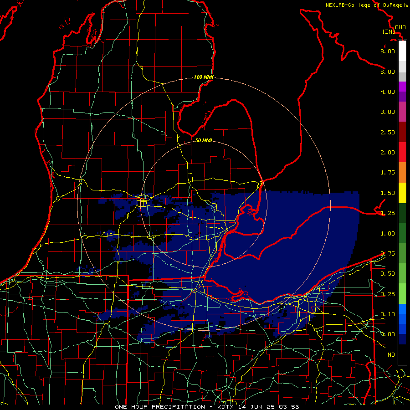Pick the white swatch beside 8.00

coord(402,51)
